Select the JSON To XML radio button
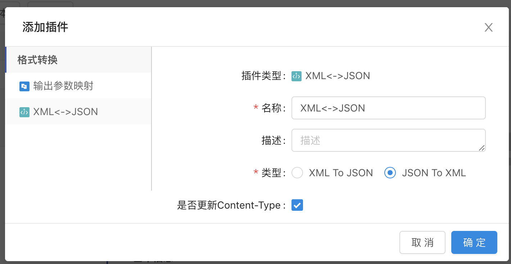Viewport: 511px width, 264px height. click(x=390, y=173)
